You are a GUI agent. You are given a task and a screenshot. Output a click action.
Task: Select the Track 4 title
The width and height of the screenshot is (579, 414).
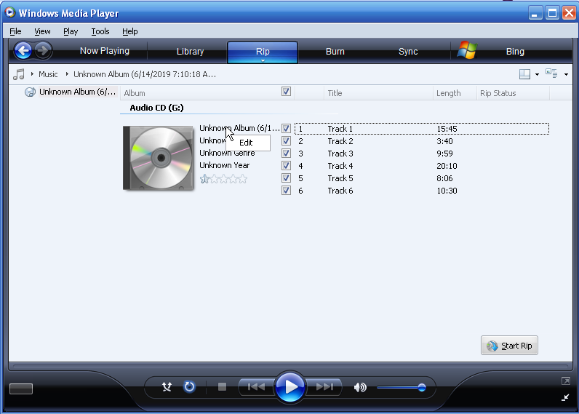click(340, 166)
